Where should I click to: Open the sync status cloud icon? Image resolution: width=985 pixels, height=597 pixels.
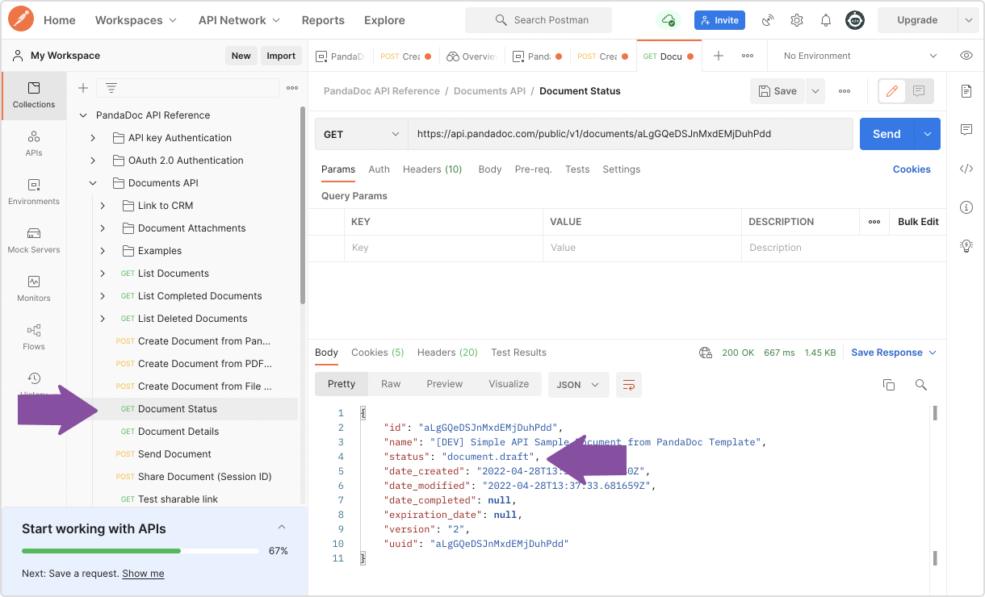(668, 20)
